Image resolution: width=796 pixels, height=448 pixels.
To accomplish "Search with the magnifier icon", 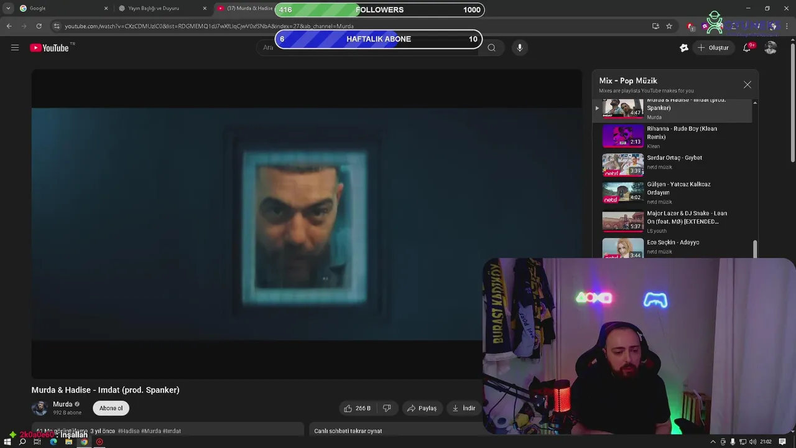I will [491, 47].
